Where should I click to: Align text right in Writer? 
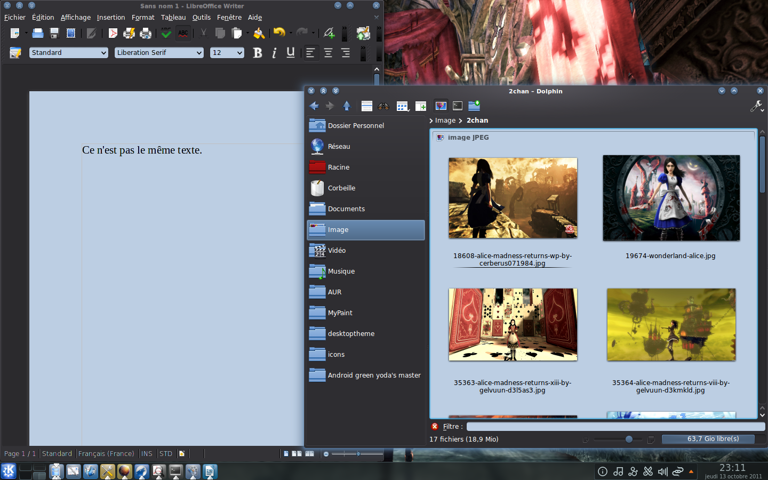pos(346,53)
